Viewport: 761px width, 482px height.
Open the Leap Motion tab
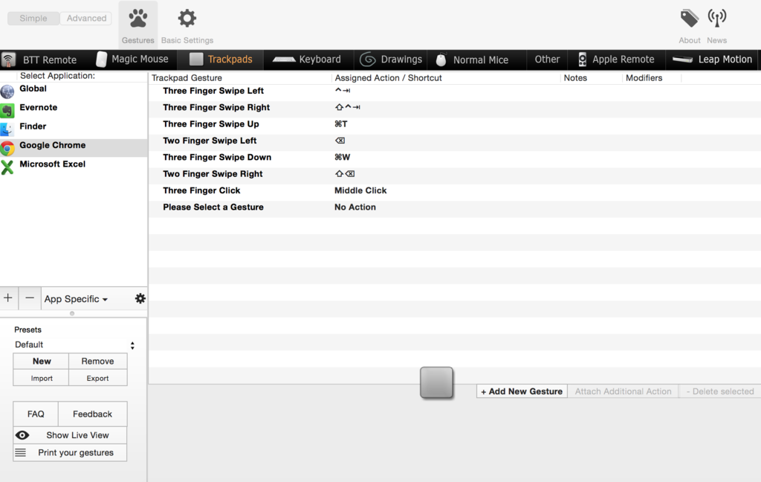pos(713,60)
